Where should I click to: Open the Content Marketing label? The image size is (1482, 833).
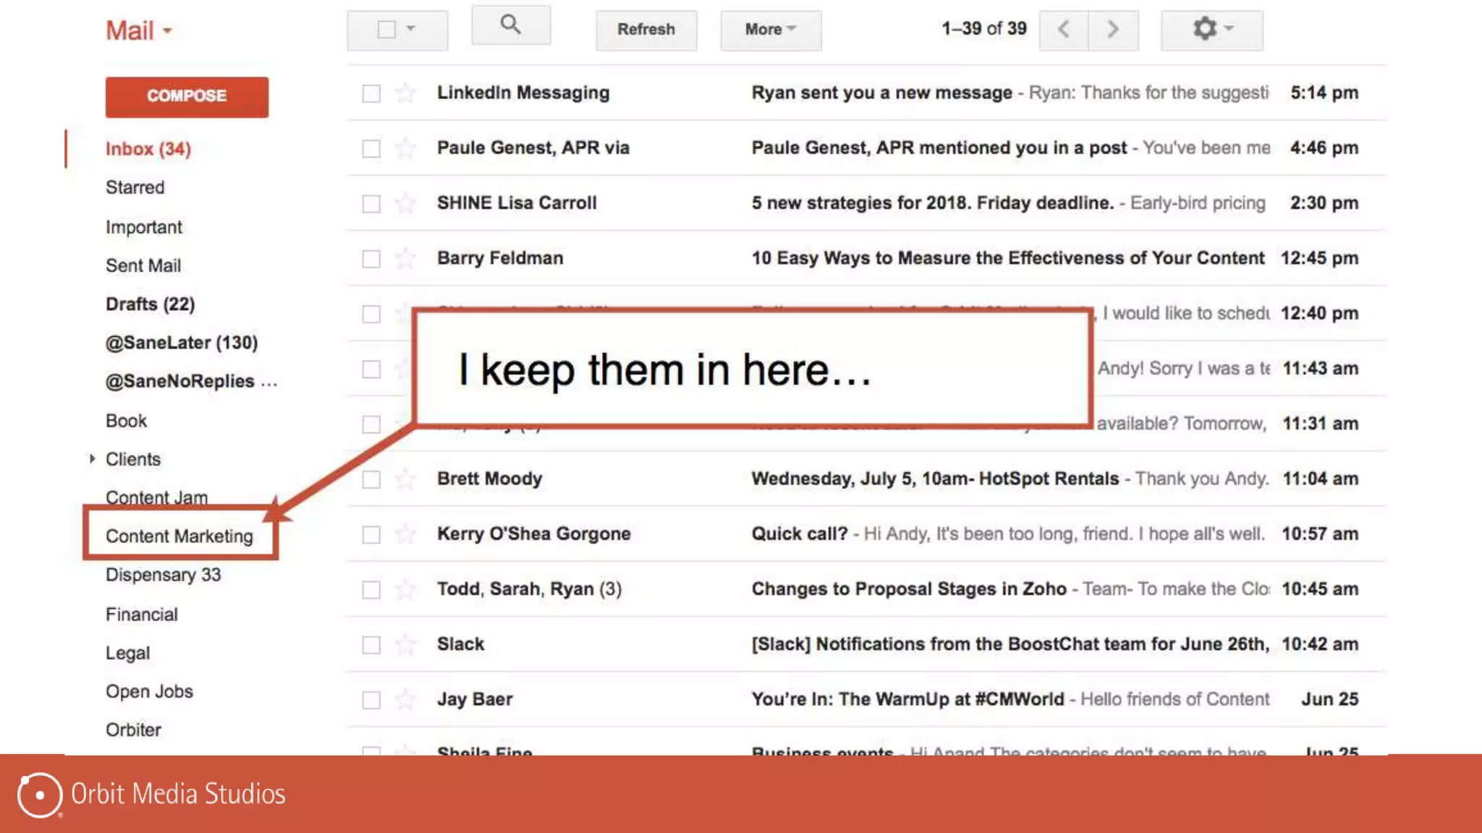tap(179, 536)
